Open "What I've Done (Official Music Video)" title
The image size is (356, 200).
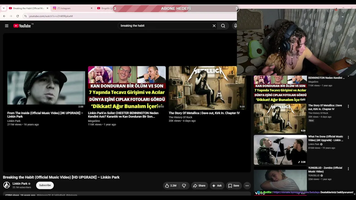[326, 138]
